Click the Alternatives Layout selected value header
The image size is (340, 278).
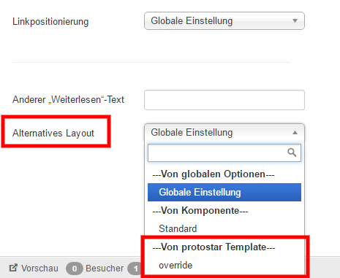coord(224,133)
